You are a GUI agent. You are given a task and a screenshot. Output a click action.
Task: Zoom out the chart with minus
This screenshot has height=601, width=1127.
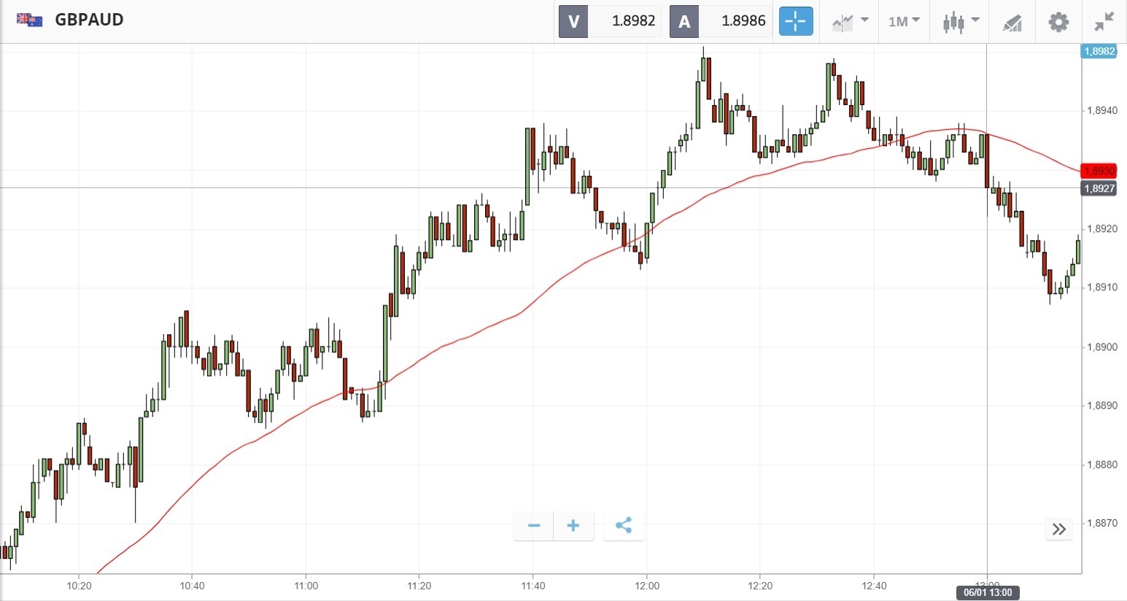click(534, 526)
